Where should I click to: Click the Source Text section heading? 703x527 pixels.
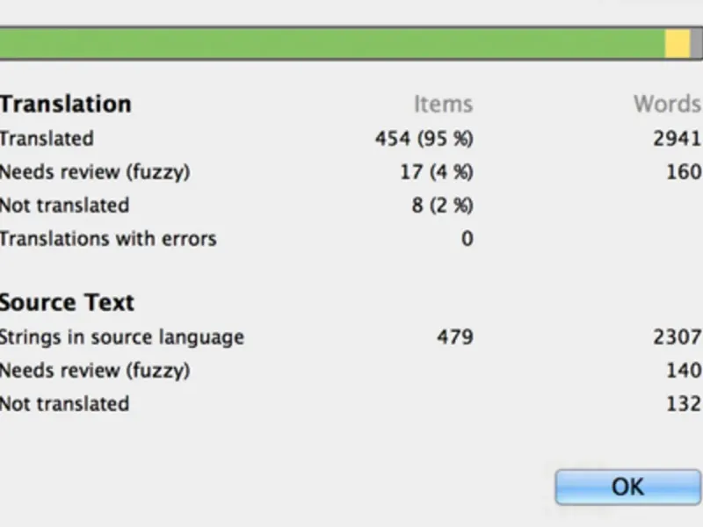(67, 302)
